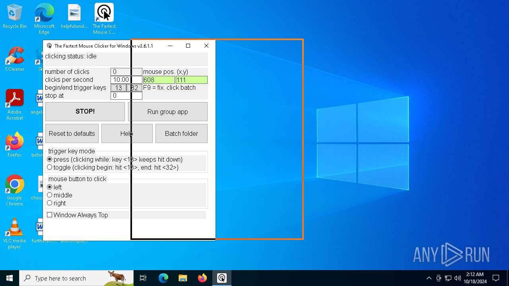Minimize the Fastest Mouse Clicker window
Image resolution: width=509 pixels, height=286 pixels.
click(170, 46)
